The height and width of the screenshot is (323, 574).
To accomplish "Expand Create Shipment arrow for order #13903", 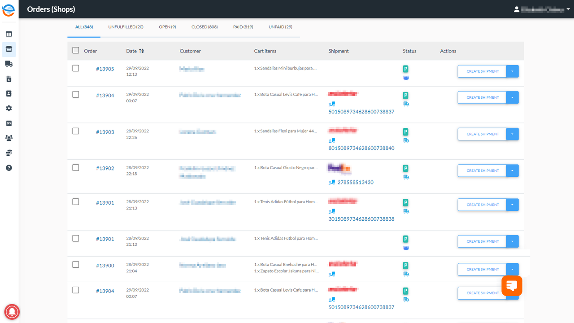I will coord(513,134).
